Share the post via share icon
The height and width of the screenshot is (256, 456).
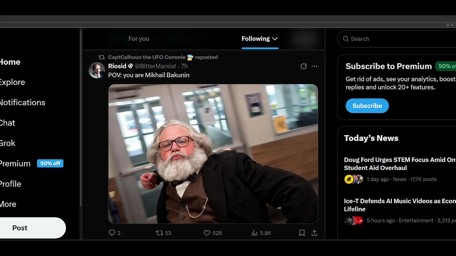[x=314, y=233]
